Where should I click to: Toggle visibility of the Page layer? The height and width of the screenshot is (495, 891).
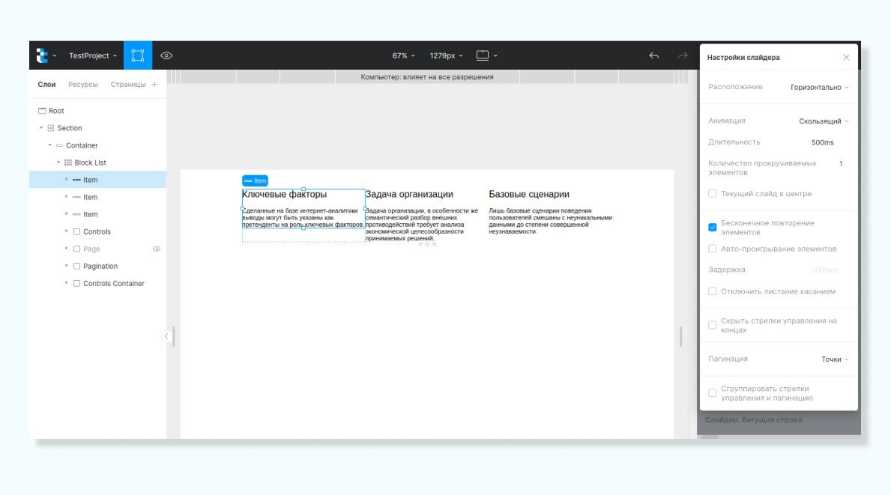157,249
